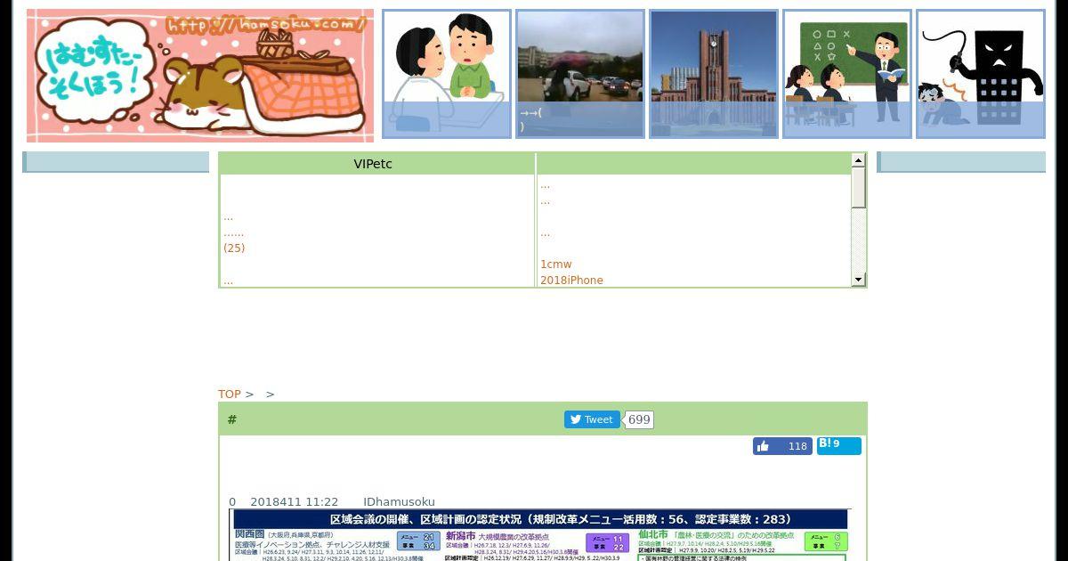Image resolution: width=1068 pixels, height=561 pixels.
Task: Open the (25) link in left list
Action: tap(234, 248)
